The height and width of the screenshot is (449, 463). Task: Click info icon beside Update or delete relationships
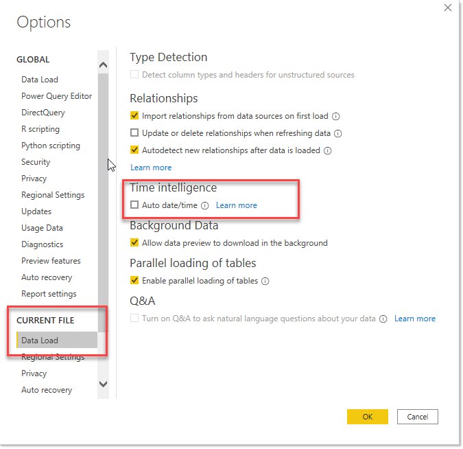point(337,134)
